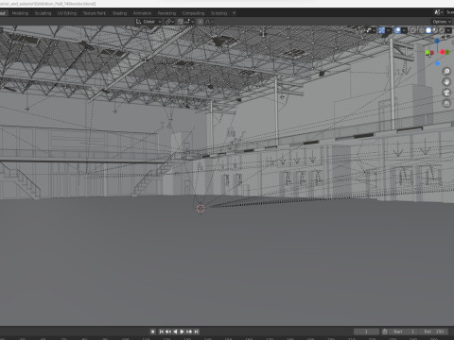Image resolution: width=454 pixels, height=340 pixels.
Task: Click the blue Z axis gizmo handle
Action: (x=437, y=41)
